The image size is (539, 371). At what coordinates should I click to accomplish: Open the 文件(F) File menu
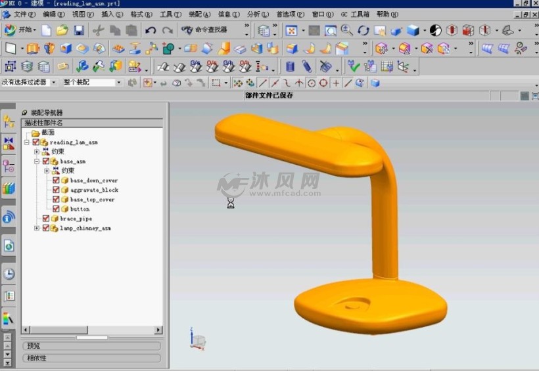click(24, 14)
